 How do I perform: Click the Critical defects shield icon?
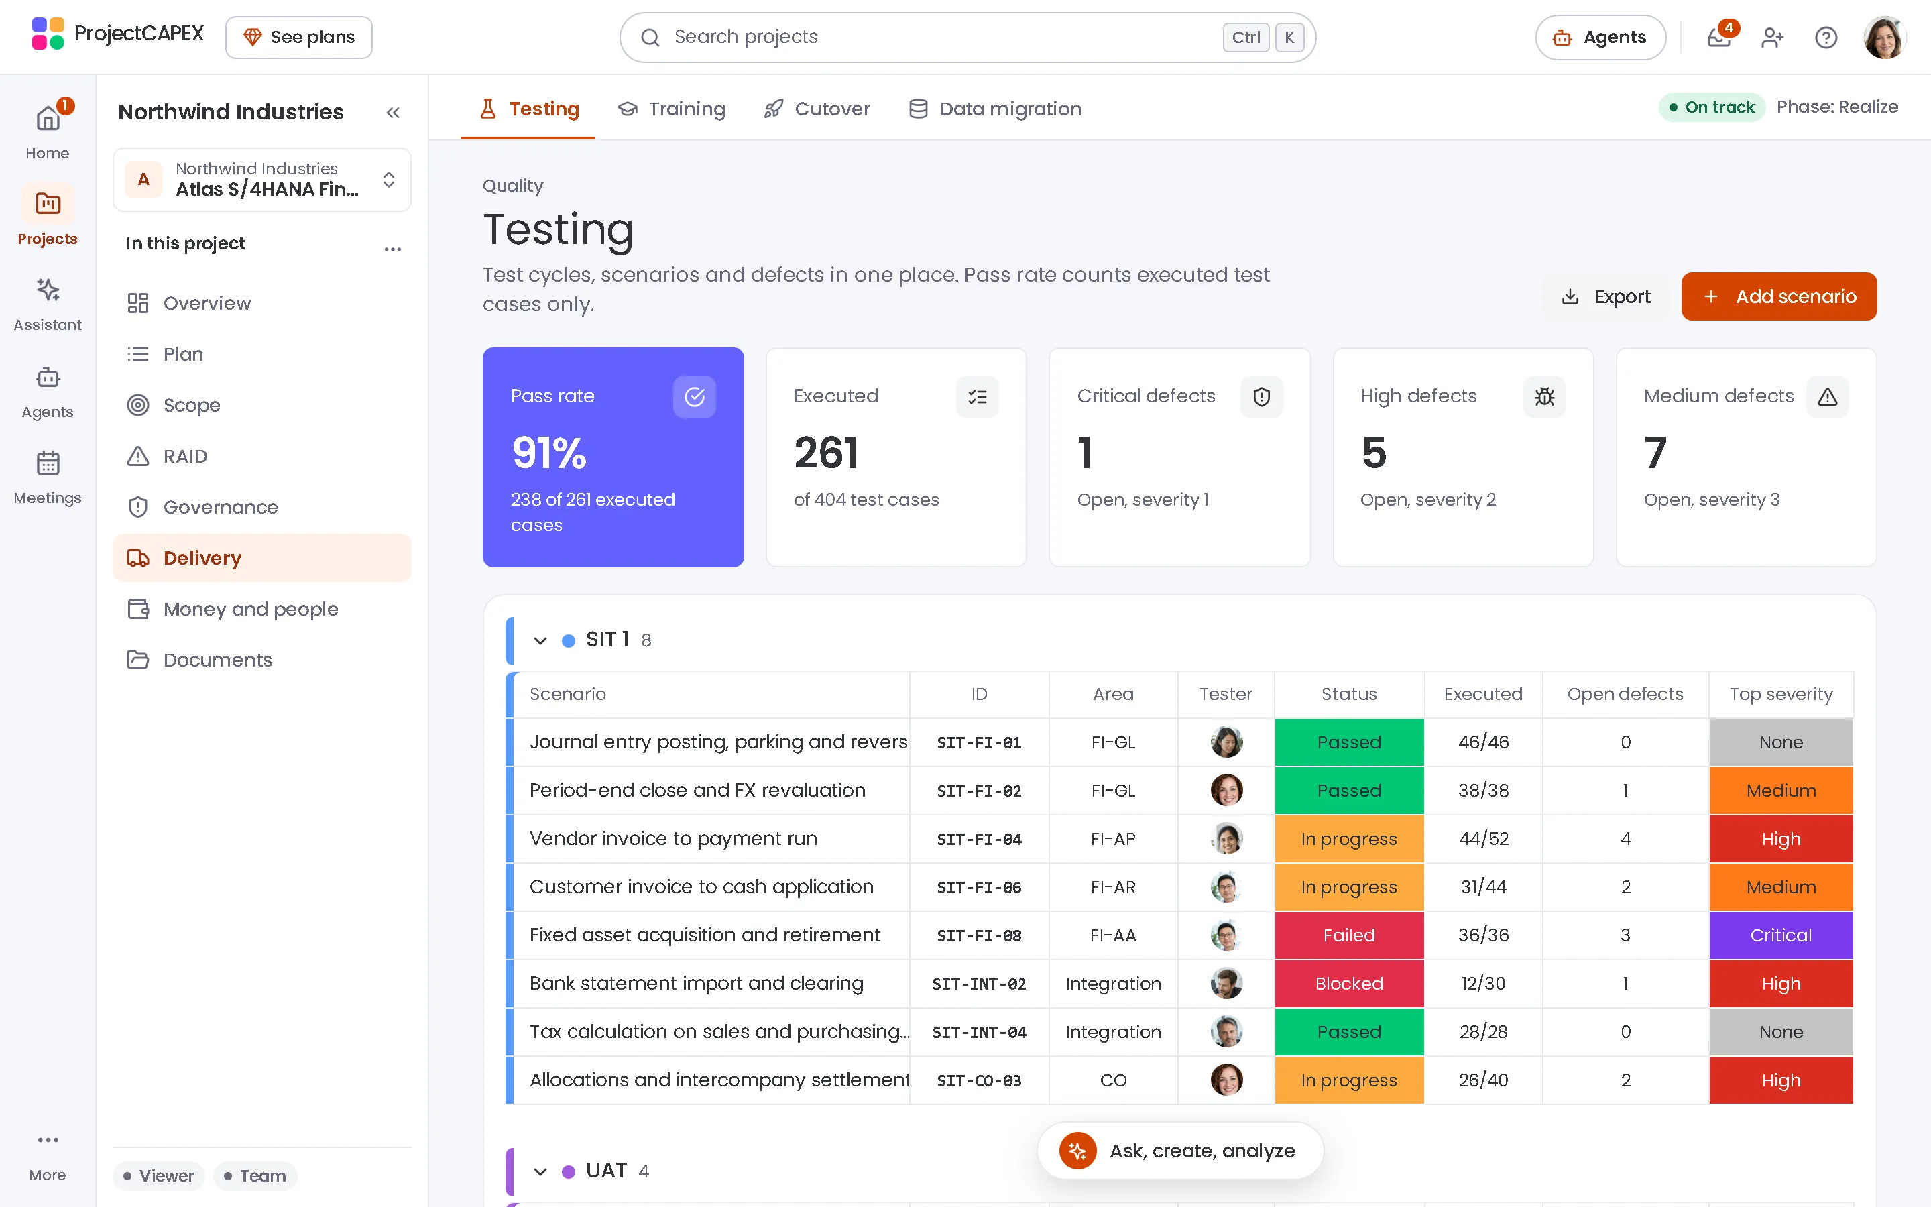[x=1262, y=396]
